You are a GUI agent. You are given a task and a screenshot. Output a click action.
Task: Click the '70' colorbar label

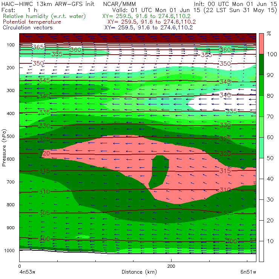pos(270,117)
